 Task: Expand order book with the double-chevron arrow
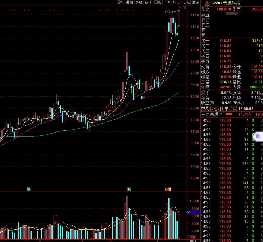(231, 13)
